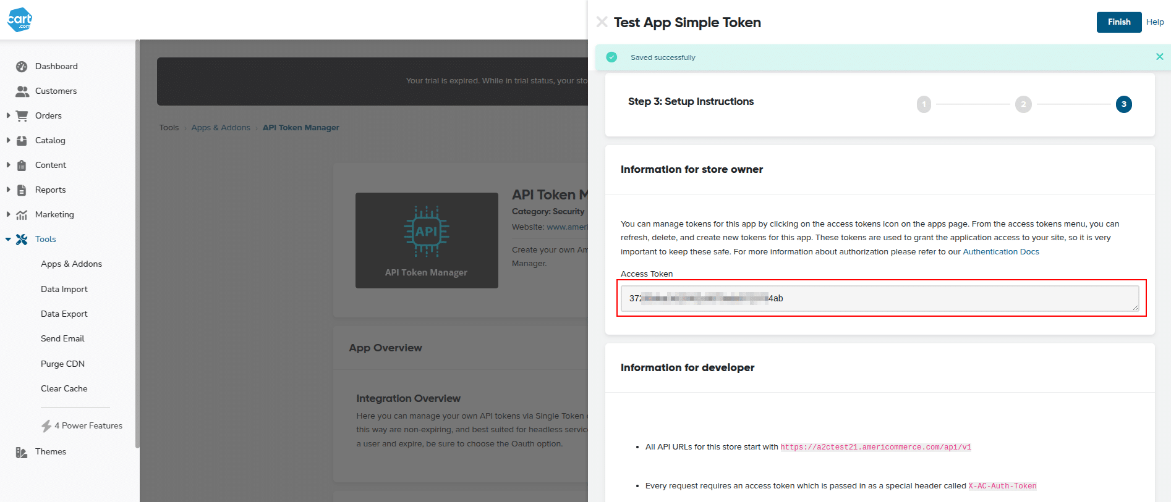The height and width of the screenshot is (502, 1171).
Task: Expand the Catalog menu arrow
Action: (x=8, y=140)
